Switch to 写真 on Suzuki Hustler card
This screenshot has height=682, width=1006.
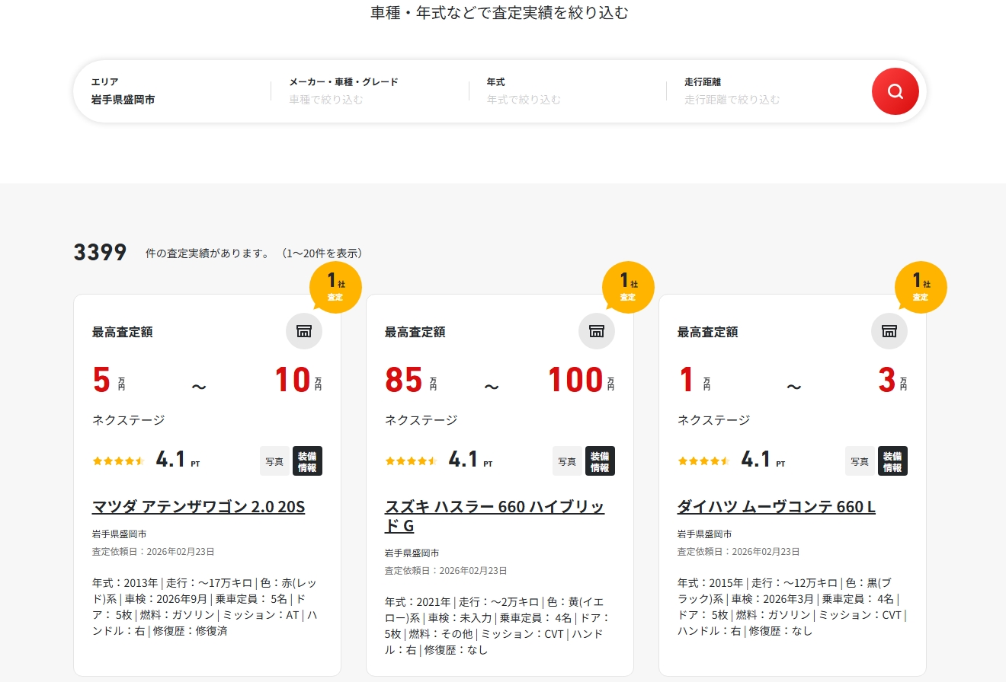(x=567, y=461)
